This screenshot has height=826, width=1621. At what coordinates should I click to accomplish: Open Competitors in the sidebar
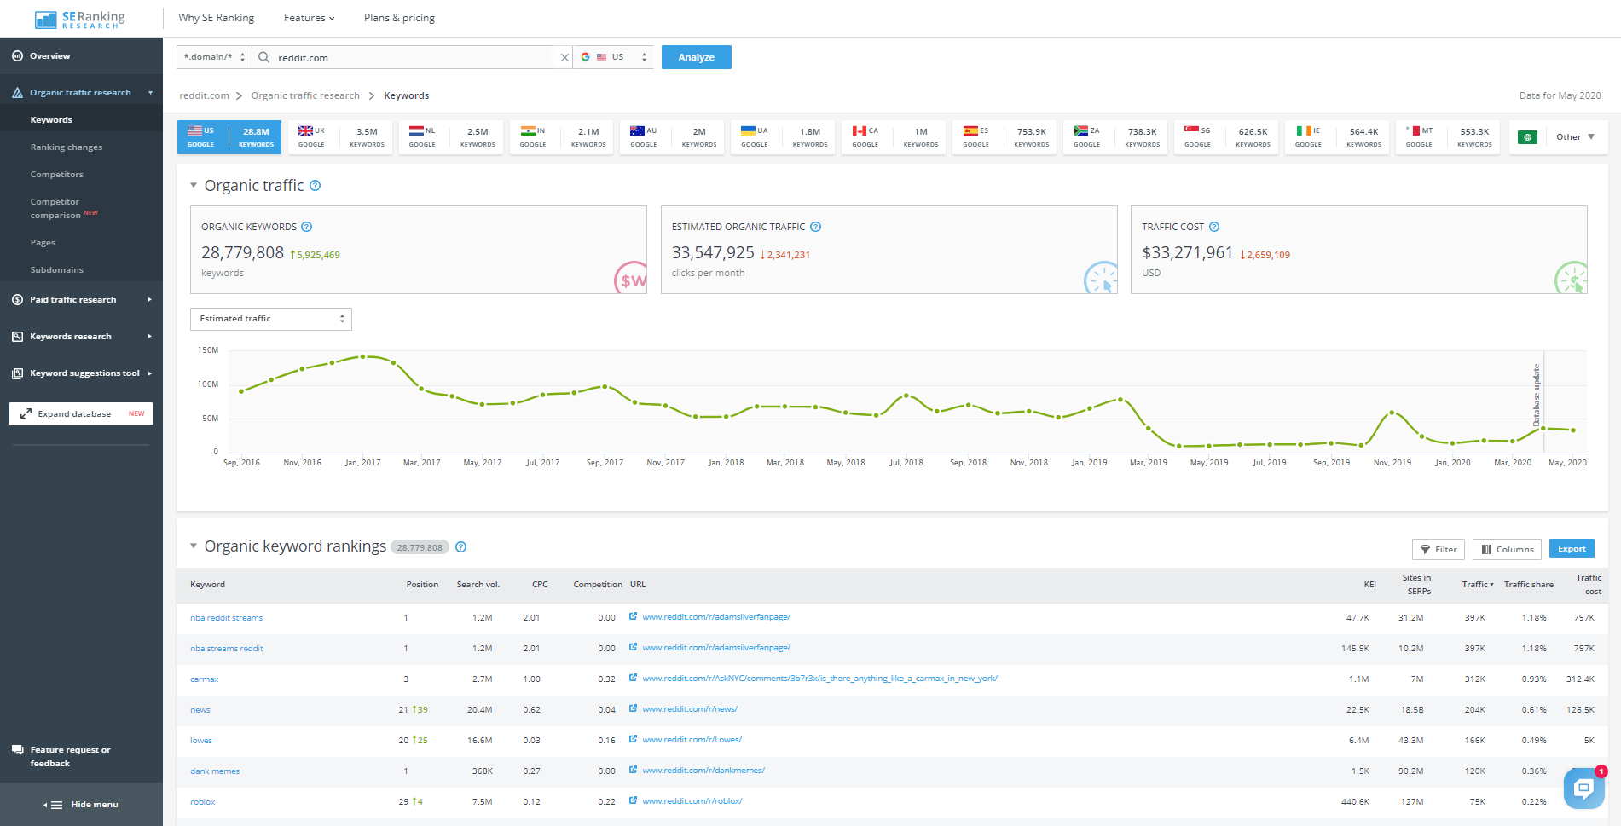pyautogui.click(x=57, y=175)
